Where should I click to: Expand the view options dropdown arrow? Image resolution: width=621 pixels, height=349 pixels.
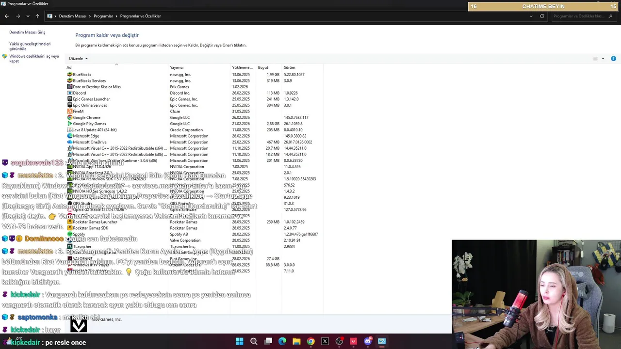tap(603, 59)
